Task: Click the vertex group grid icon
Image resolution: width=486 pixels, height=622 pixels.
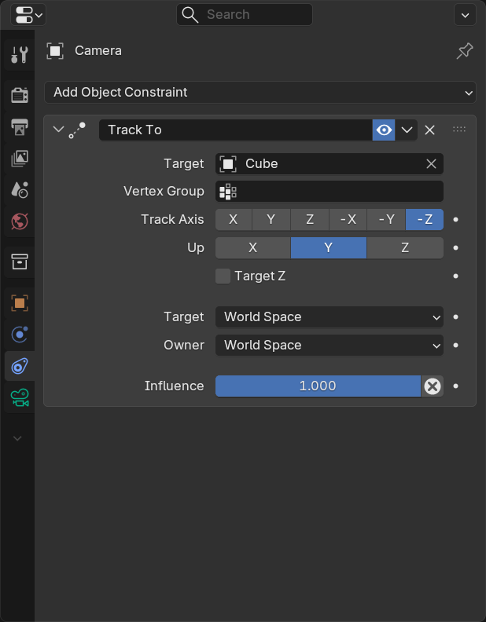Action: pyautogui.click(x=228, y=192)
